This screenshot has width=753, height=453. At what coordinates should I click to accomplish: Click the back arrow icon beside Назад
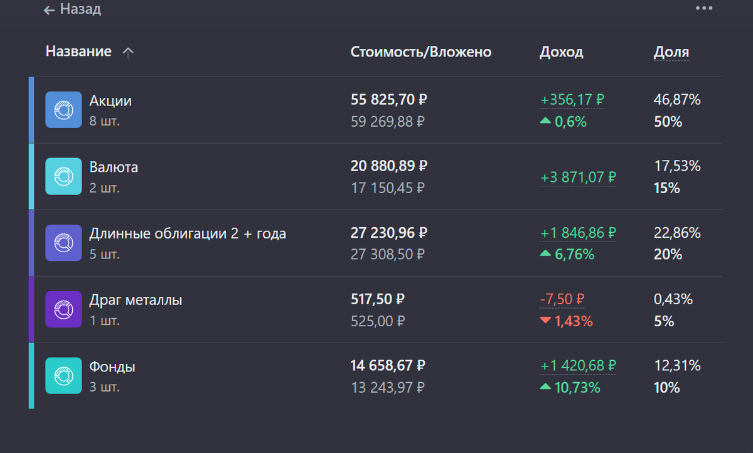(49, 10)
